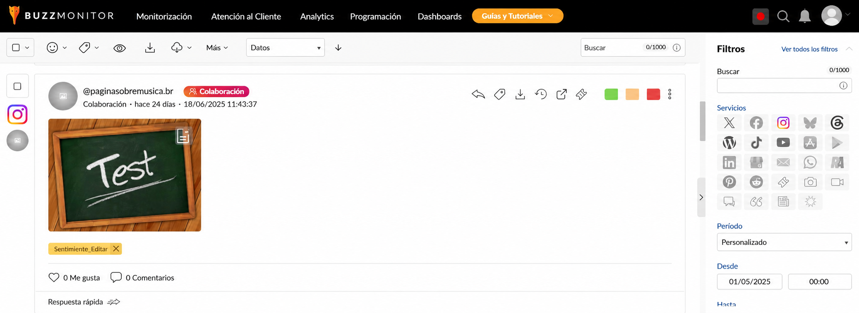
Task: Open post in external link icon
Action: (x=561, y=94)
